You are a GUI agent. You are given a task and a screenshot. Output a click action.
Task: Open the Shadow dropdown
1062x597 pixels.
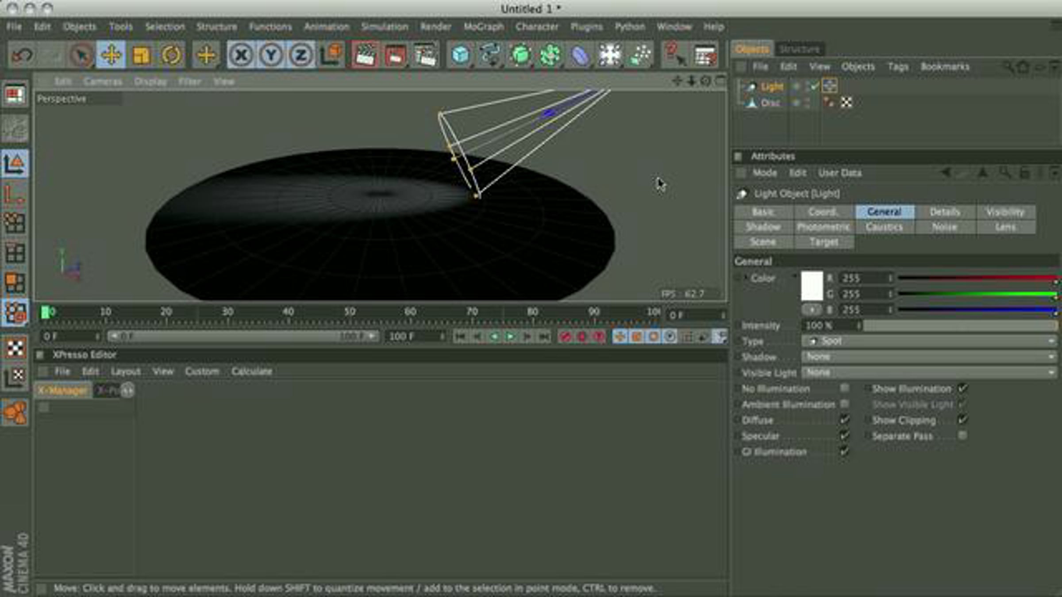[x=929, y=356]
